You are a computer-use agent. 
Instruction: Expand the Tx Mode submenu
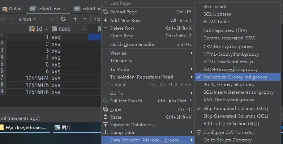tap(148, 69)
